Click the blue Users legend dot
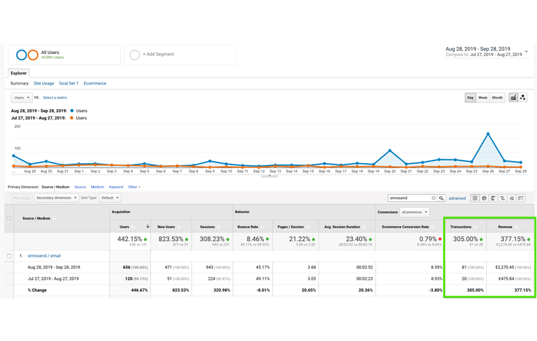 (72, 110)
